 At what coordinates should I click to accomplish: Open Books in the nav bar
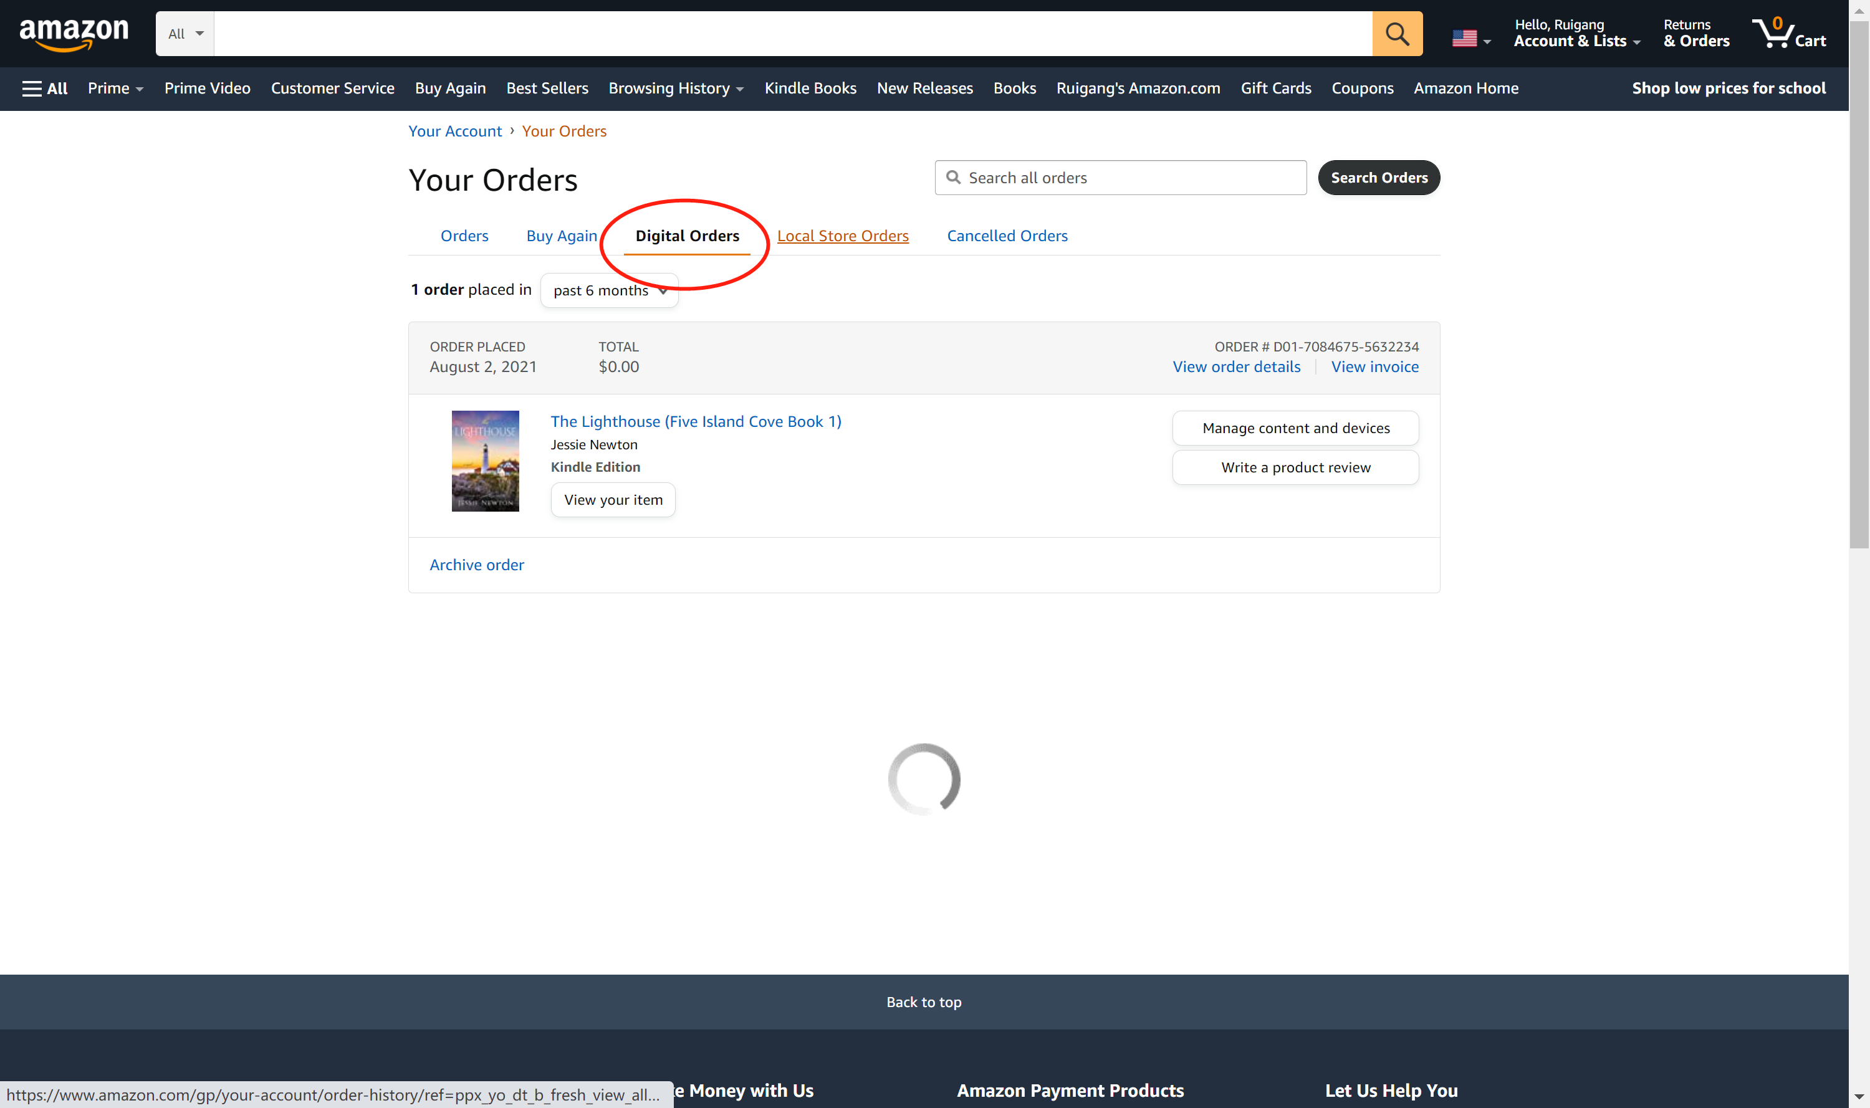tap(1014, 89)
